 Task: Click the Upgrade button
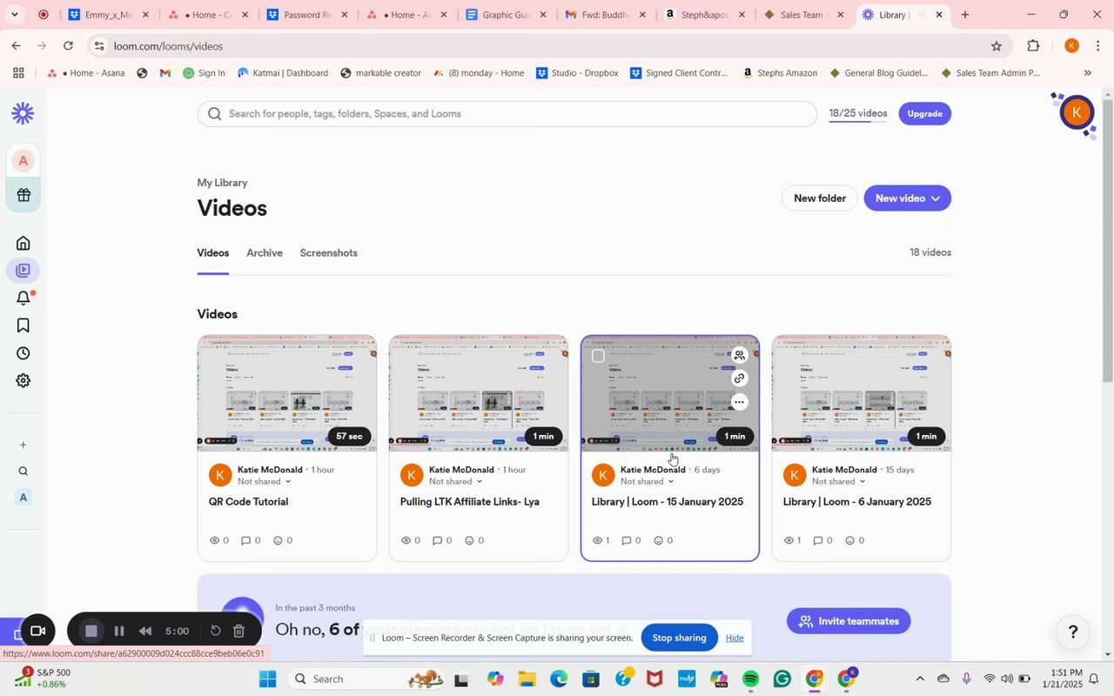click(924, 114)
